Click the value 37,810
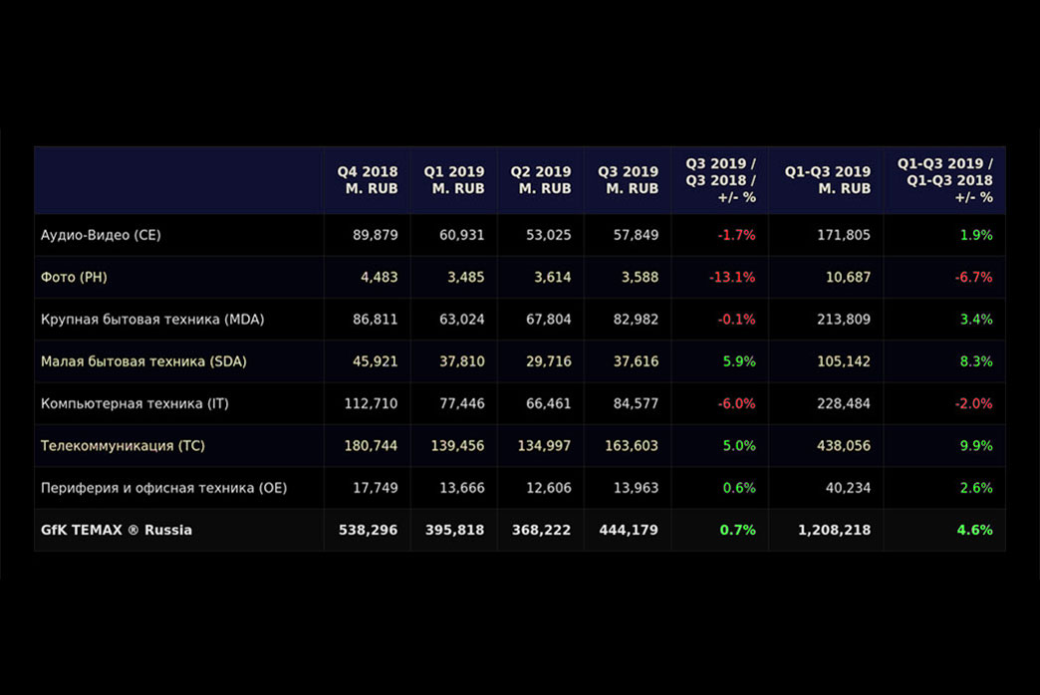This screenshot has width=1040, height=695. point(461,361)
